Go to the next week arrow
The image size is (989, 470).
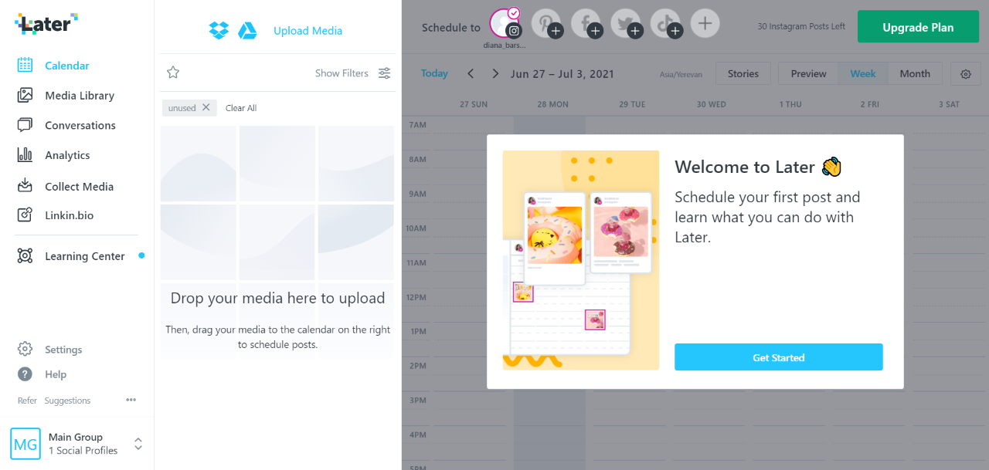[495, 73]
